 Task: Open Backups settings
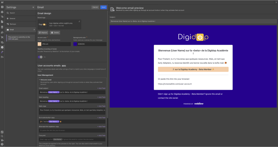[x=20, y=24]
